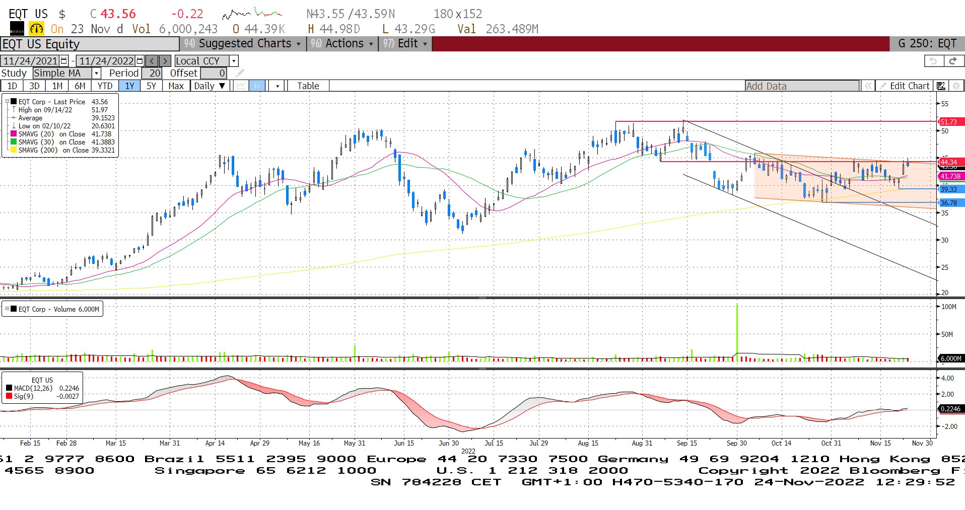The height and width of the screenshot is (510, 965).
Task: Click the High marker icon in legend
Action: coord(14,110)
